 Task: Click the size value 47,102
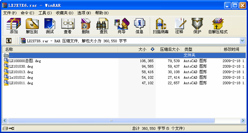147,83
